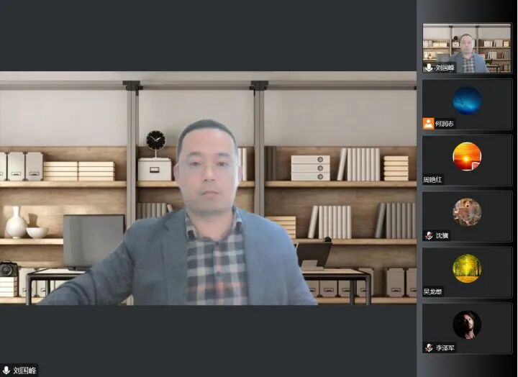
Task: Click microphone icon on 刘国峰 thumbnail
Action: pyautogui.click(x=429, y=68)
